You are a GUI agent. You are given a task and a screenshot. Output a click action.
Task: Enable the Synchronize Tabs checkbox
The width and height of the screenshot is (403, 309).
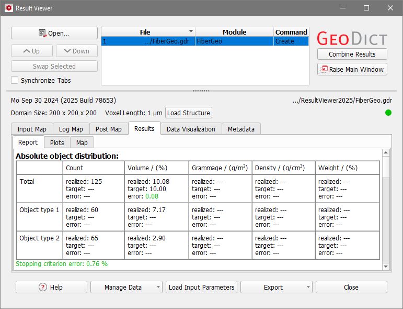[x=15, y=80]
